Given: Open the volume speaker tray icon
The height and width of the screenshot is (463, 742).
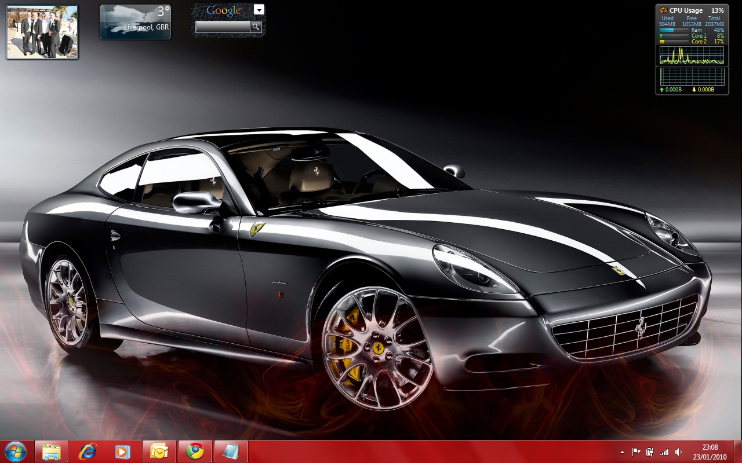Looking at the screenshot, I should tap(679, 452).
